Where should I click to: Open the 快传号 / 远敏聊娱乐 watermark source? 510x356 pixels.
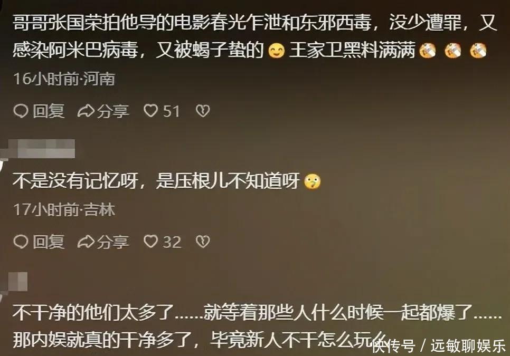coord(439,347)
